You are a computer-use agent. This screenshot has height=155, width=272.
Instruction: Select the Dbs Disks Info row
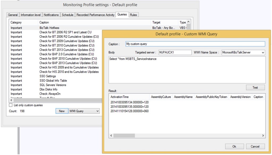56,89
